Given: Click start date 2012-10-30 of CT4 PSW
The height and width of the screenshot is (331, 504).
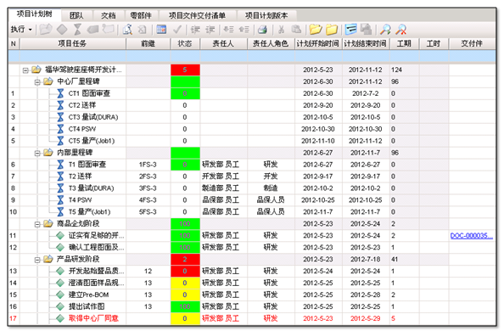Looking at the screenshot, I should coord(318,129).
